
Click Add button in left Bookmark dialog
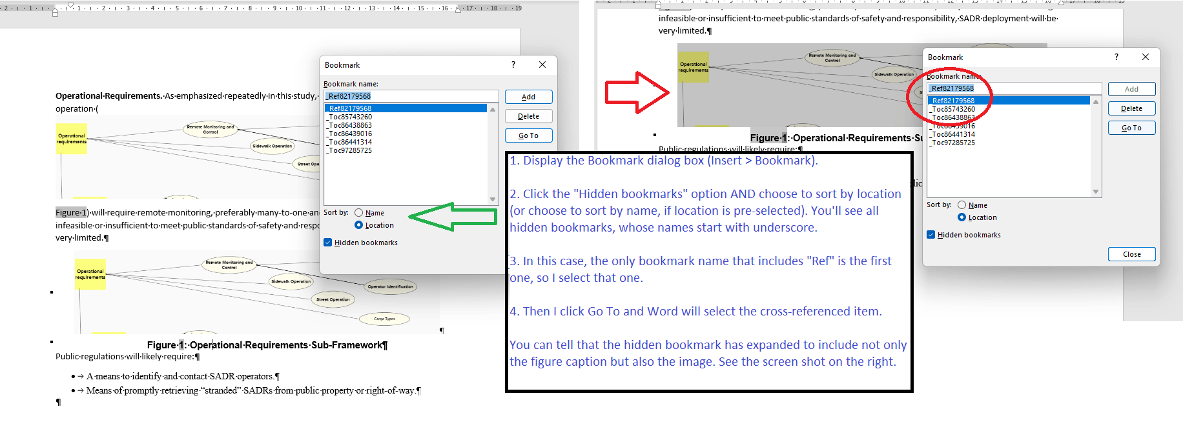pos(528,97)
